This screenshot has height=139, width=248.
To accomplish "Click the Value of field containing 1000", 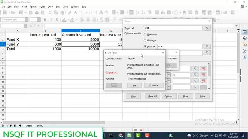I will coord(180,46).
